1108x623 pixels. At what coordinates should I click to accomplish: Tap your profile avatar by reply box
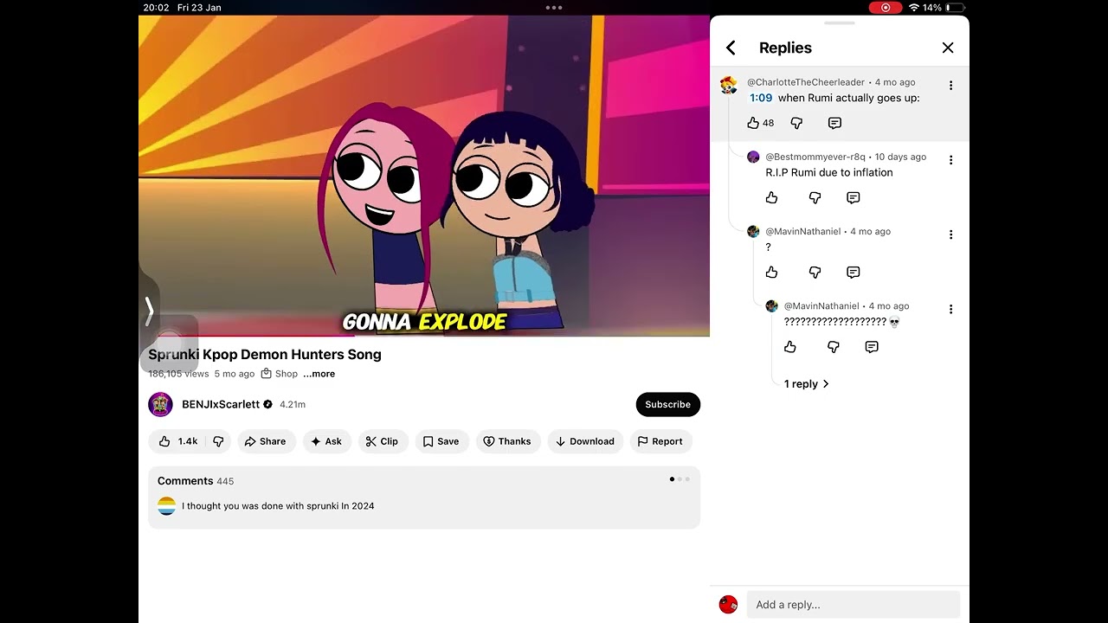pyautogui.click(x=729, y=604)
